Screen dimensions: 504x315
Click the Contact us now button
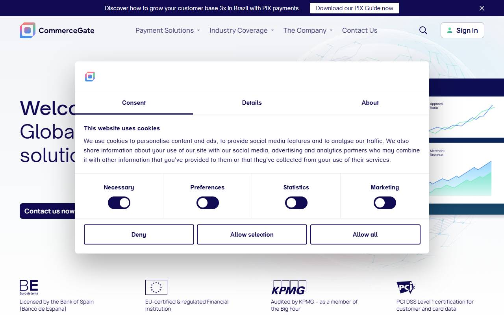pos(47,211)
